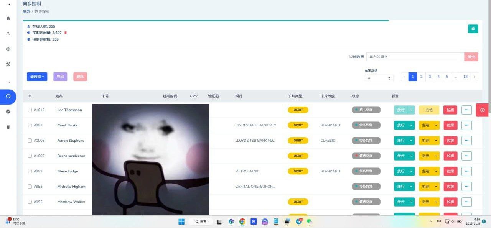Screen dimensions: 491x228
Task: Click the teal settings button at top right
Action: tap(473, 29)
